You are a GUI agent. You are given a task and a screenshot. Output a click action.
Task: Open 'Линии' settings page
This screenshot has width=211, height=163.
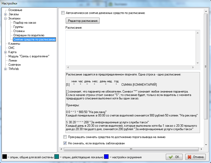coord(13,60)
